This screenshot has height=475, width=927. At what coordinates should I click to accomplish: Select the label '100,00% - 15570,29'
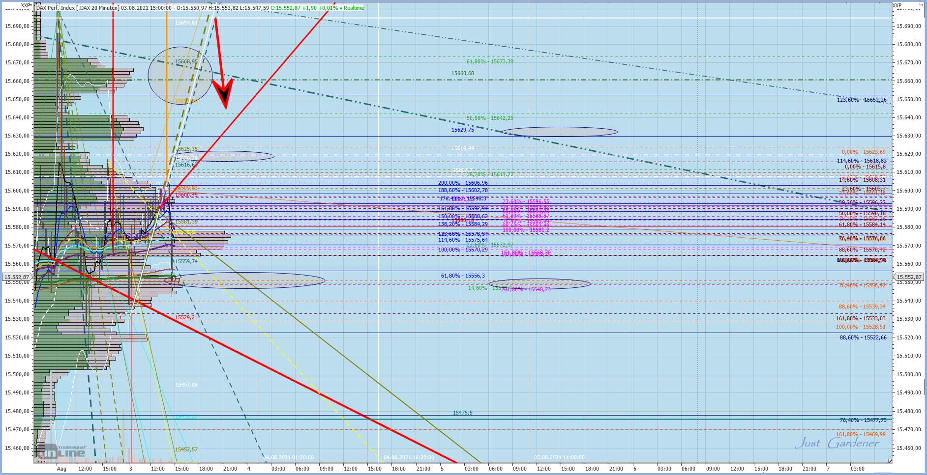463,250
